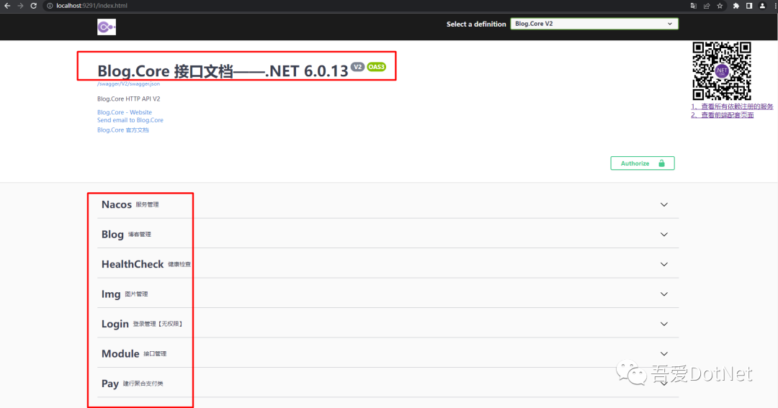
Task: Click the site info icon in address bar
Action: (50, 6)
